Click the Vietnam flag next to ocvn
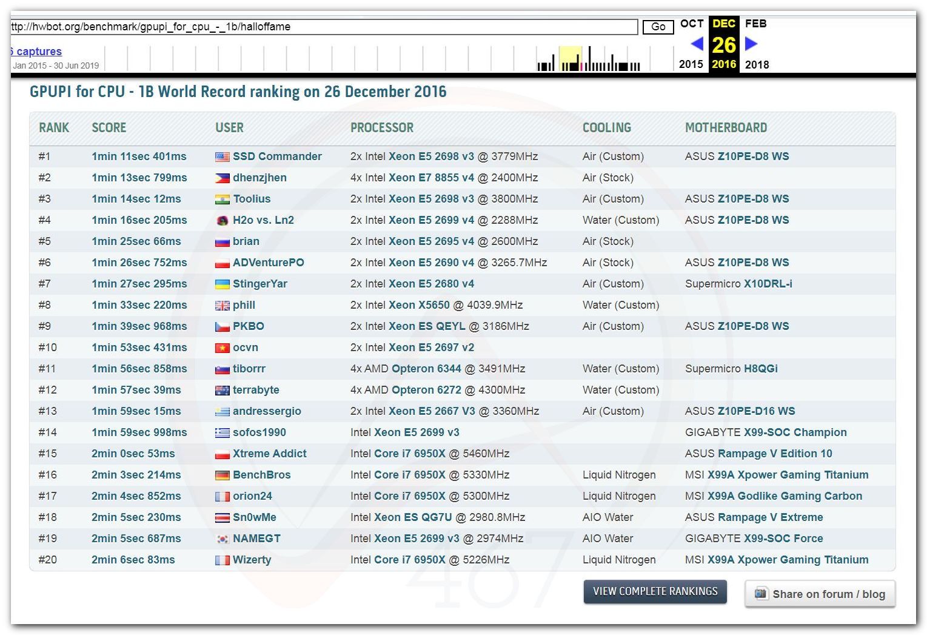Viewport: 927px width, 635px height. tap(222, 348)
